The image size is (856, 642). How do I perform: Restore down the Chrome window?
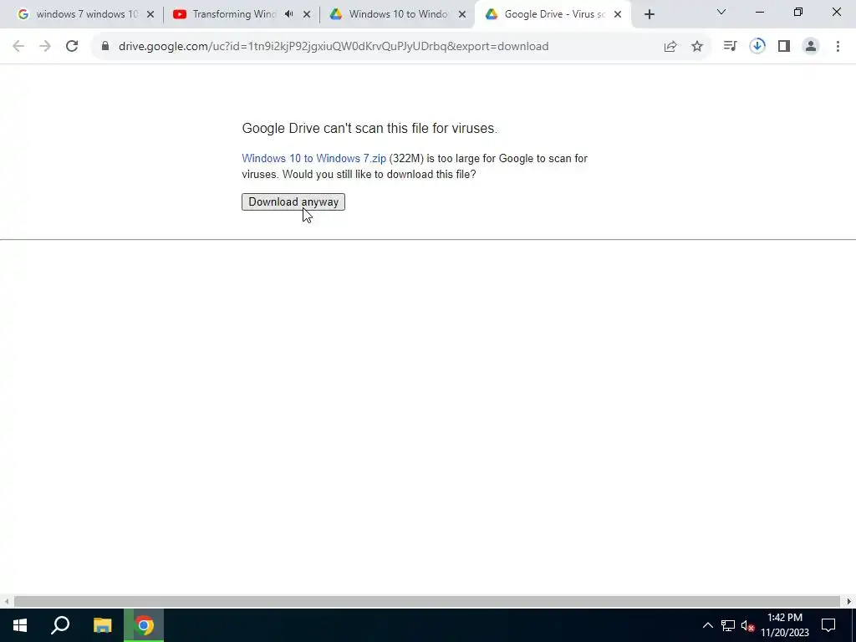tap(798, 12)
